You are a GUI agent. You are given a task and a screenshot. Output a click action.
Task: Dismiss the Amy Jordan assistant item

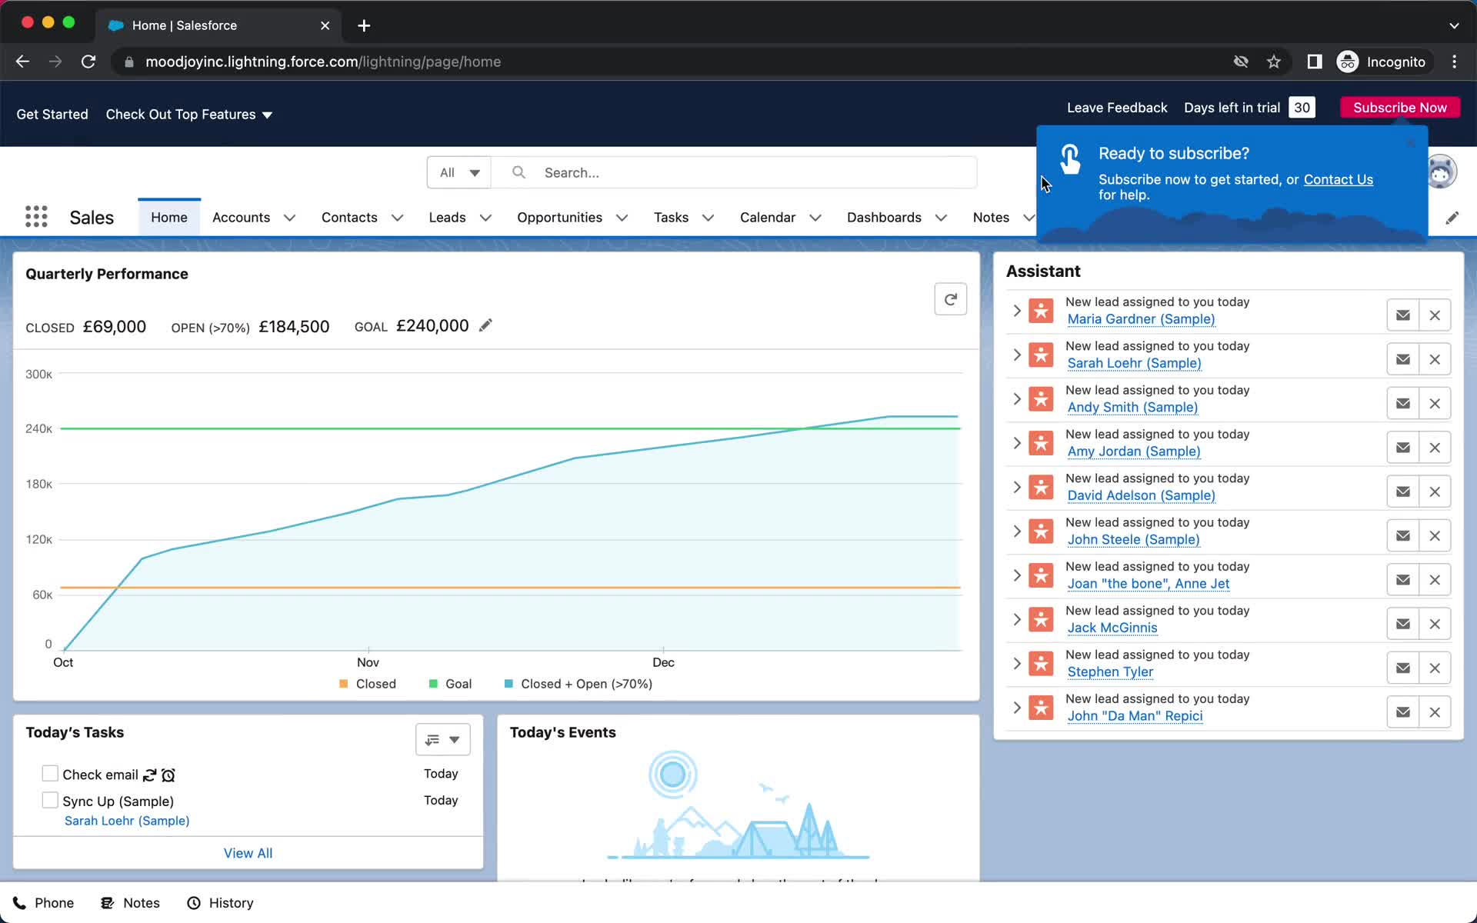(1435, 448)
